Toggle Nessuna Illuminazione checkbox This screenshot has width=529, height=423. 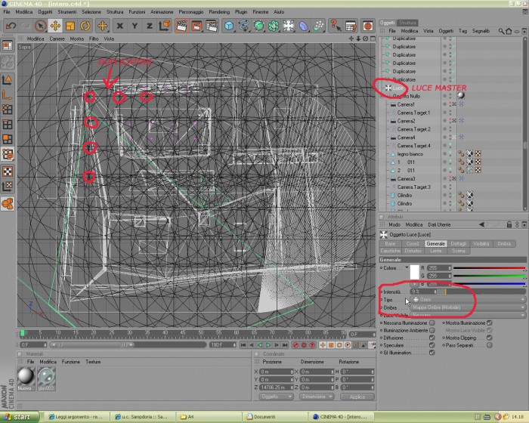[432, 323]
